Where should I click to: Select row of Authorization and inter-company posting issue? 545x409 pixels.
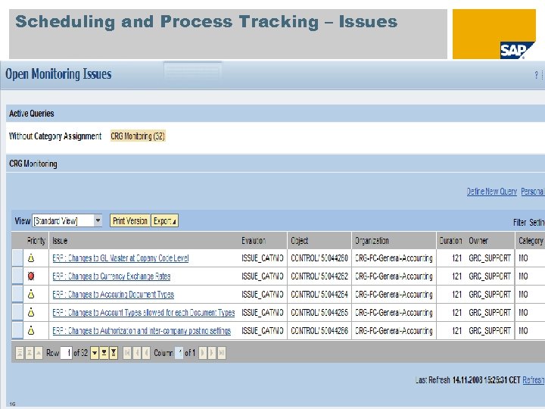(17, 330)
